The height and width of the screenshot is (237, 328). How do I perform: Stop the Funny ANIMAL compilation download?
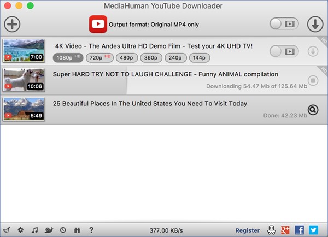(x=313, y=80)
